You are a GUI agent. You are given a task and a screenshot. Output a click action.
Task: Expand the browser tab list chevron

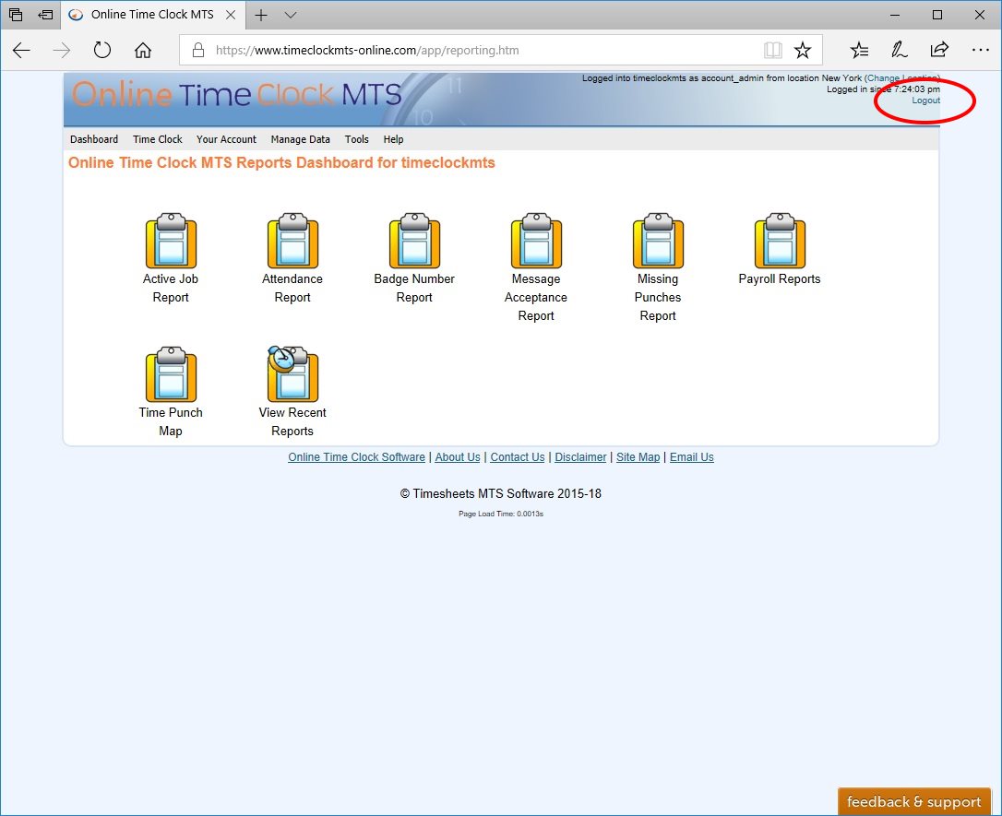point(290,15)
